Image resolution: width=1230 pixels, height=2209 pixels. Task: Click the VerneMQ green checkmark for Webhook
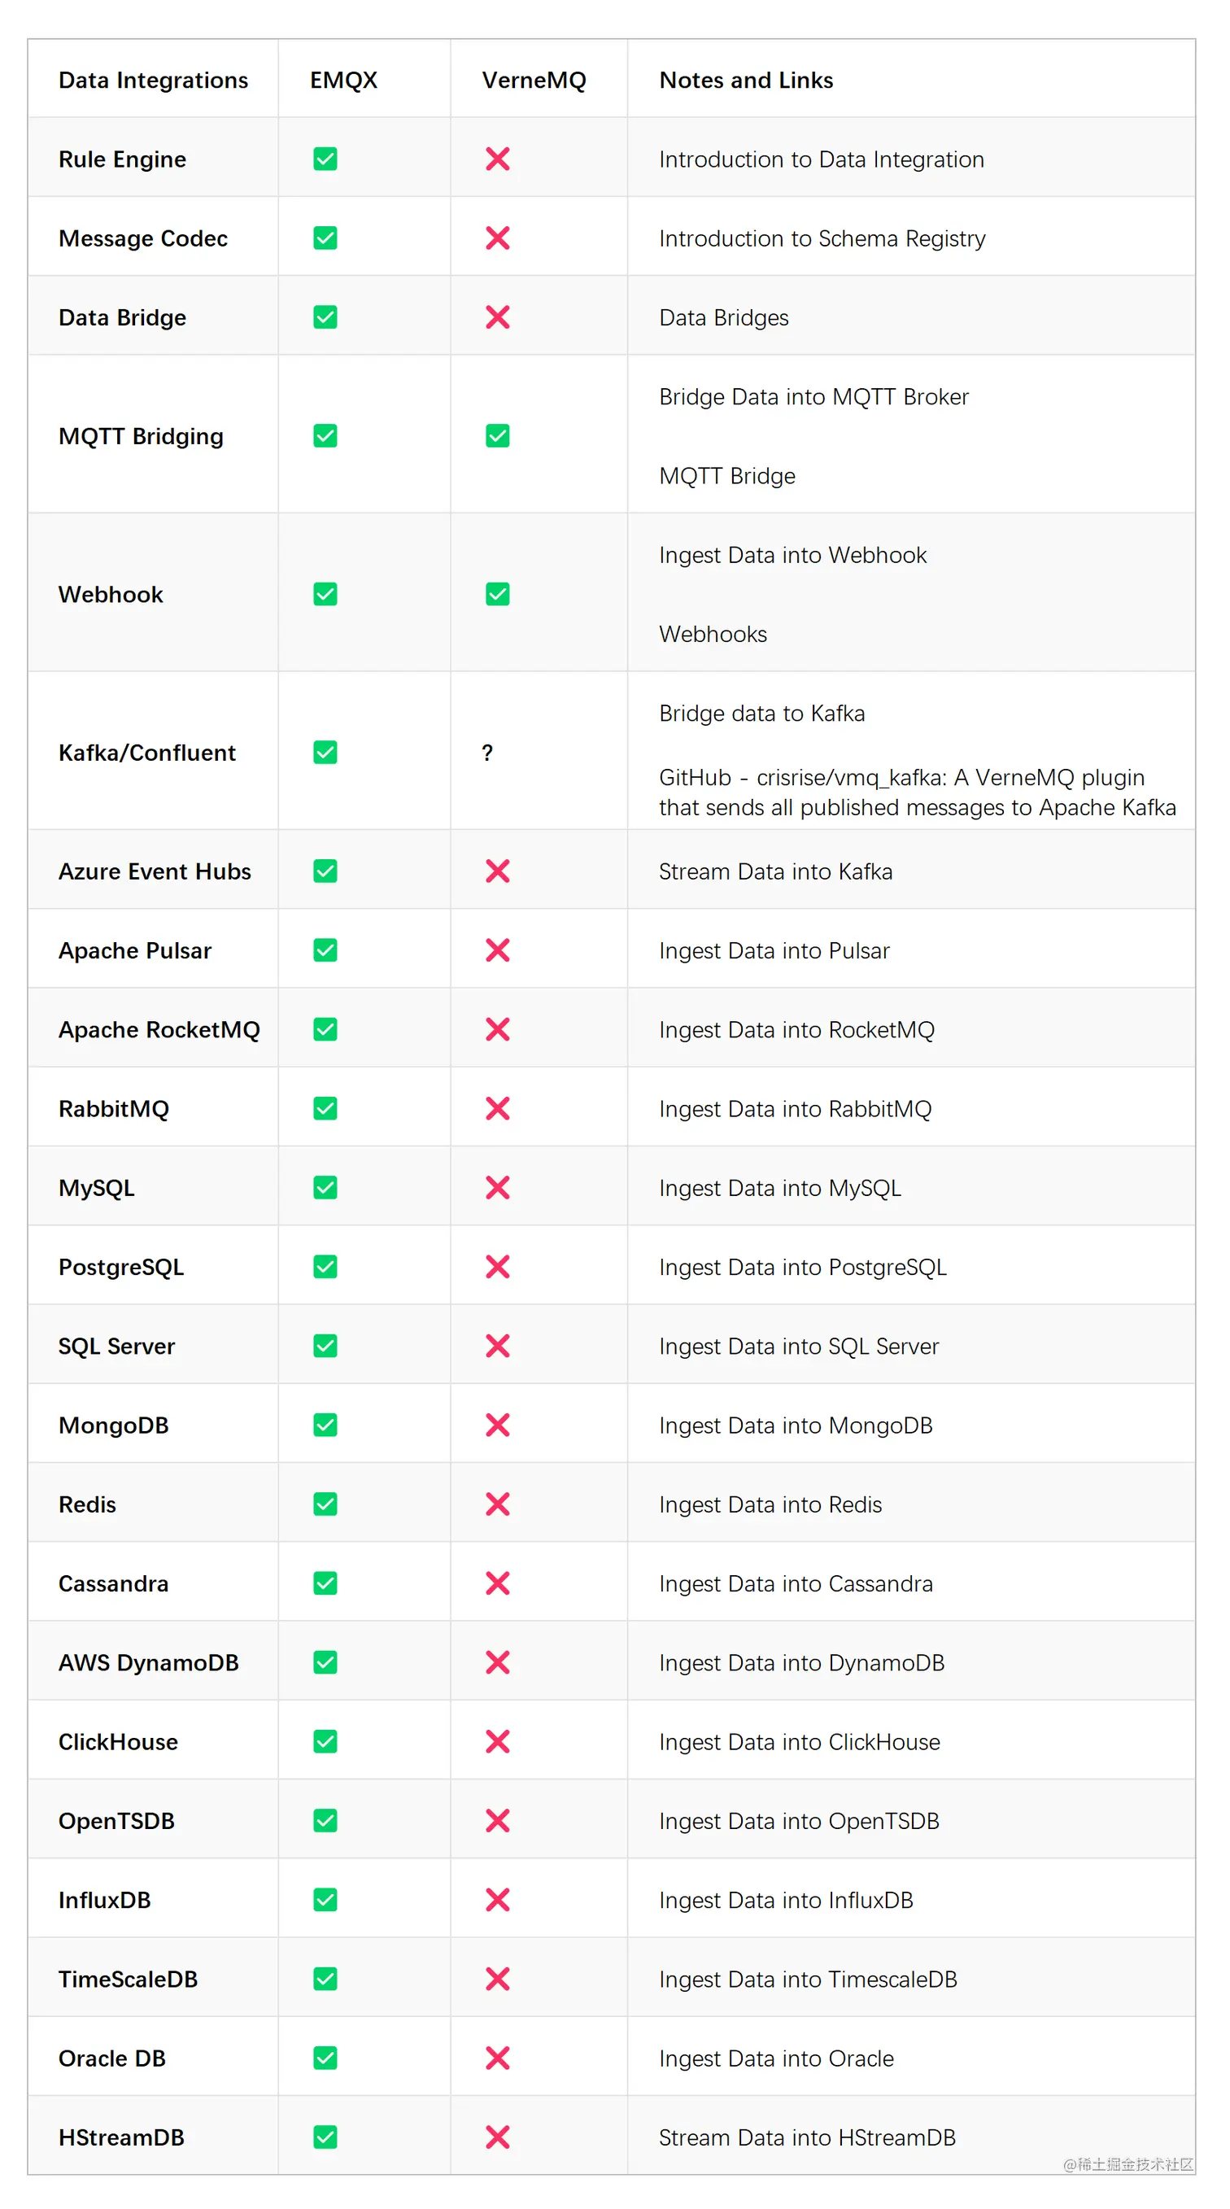(x=497, y=593)
